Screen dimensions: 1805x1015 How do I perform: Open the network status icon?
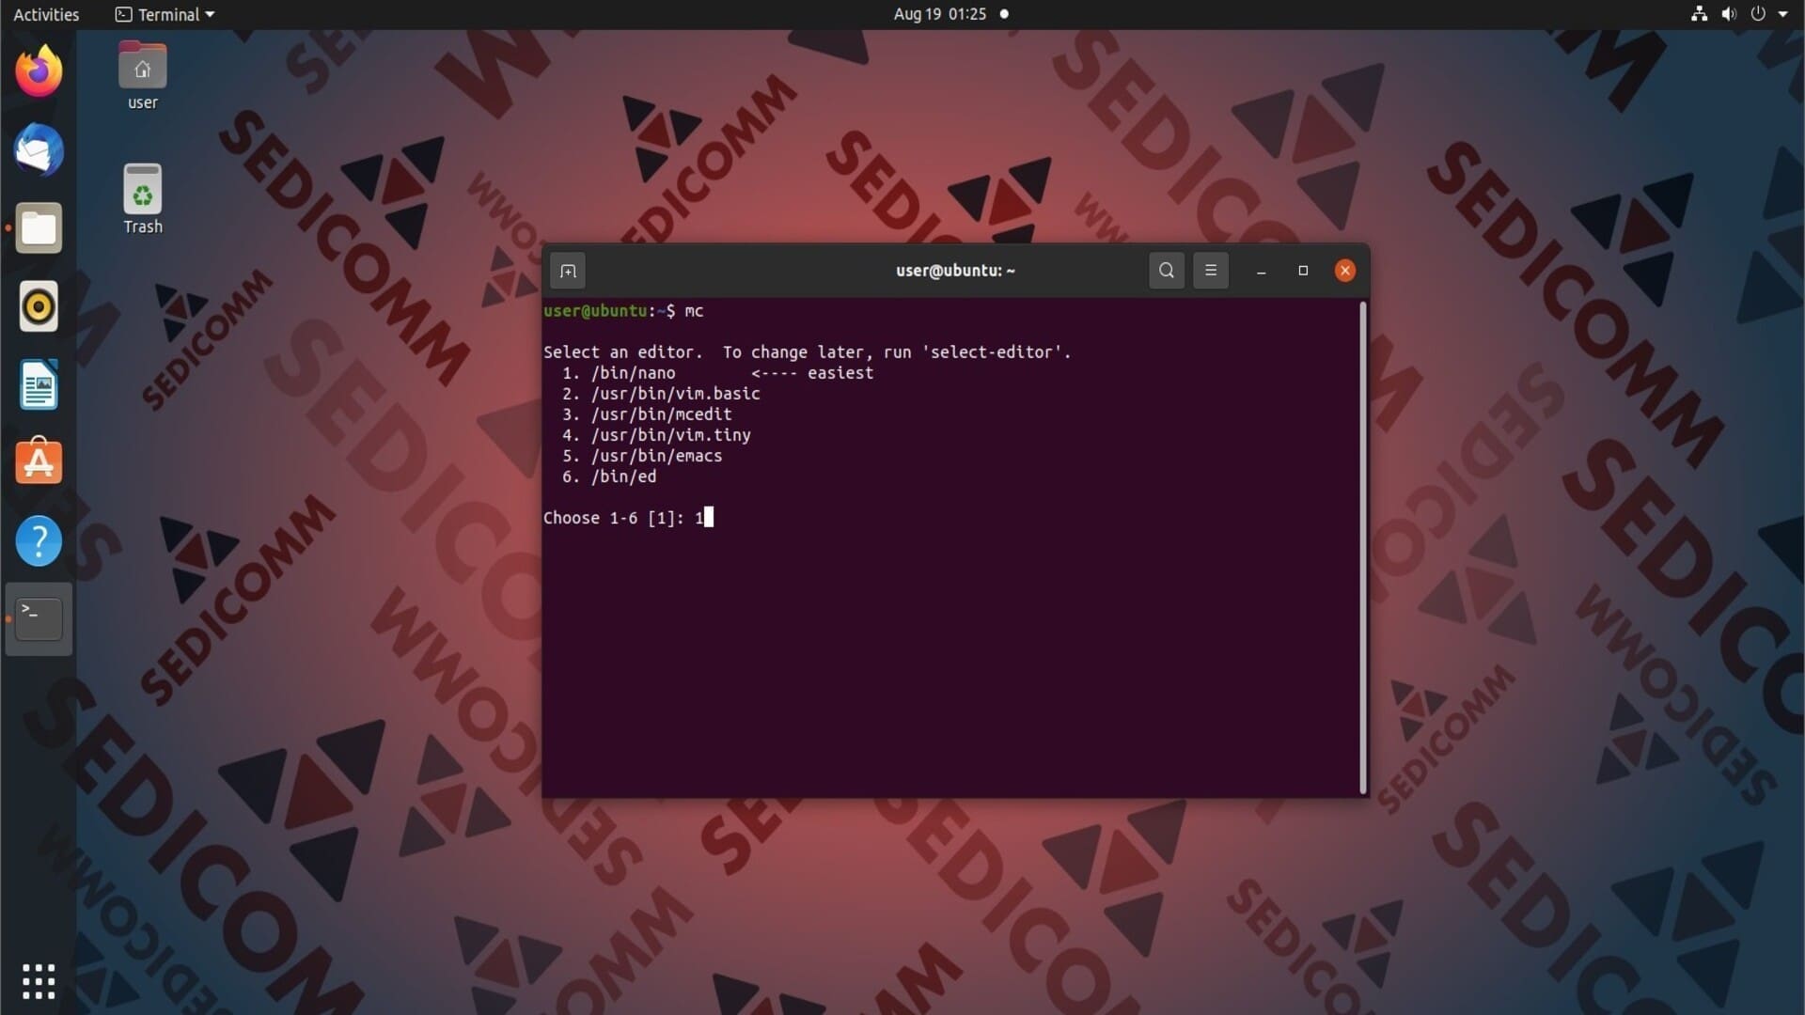pos(1699,14)
